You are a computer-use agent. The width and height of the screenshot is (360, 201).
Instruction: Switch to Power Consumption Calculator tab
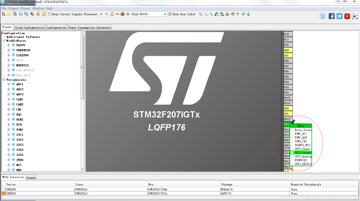click(90, 27)
